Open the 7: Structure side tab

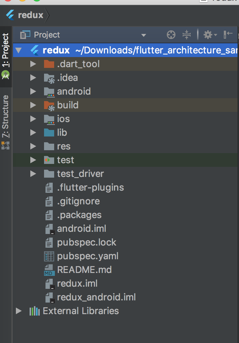click(x=5, y=116)
